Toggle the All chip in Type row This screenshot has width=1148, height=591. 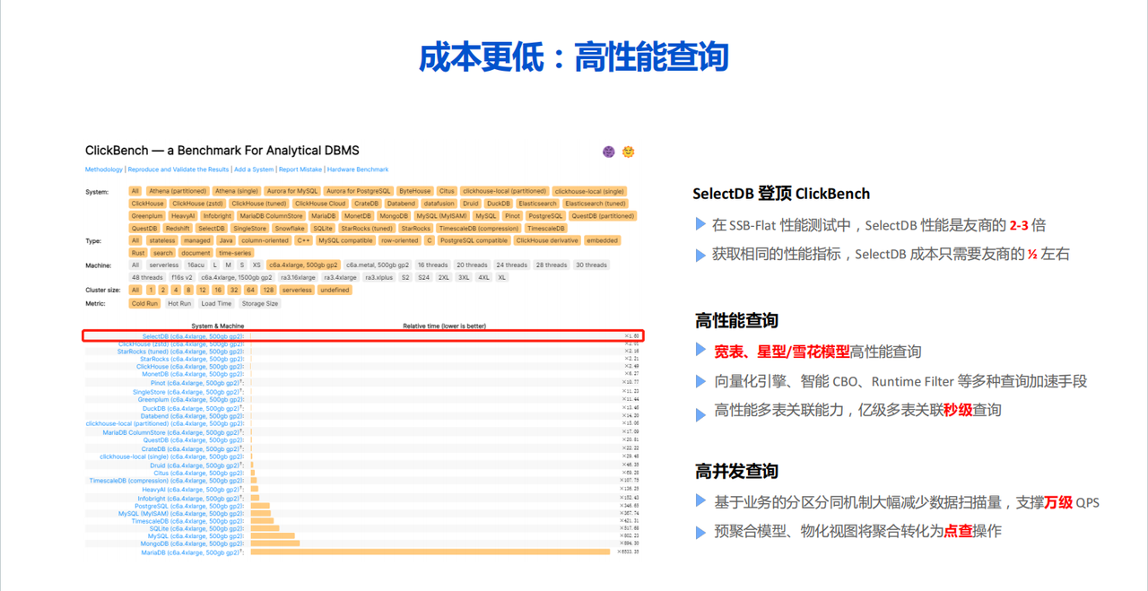[135, 240]
